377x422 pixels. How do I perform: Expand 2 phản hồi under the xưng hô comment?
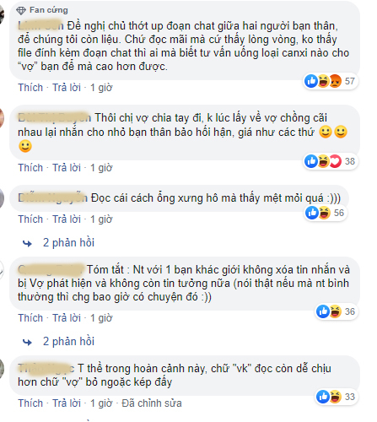pyautogui.click(x=68, y=242)
